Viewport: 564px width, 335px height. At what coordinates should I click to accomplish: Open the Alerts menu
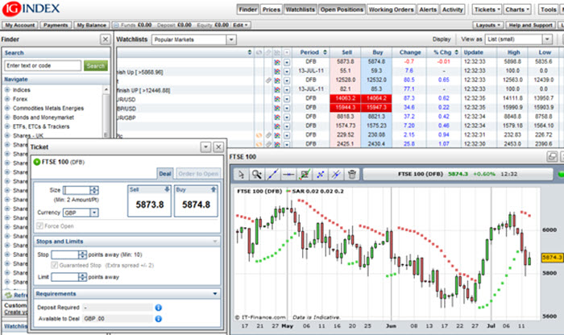tap(428, 10)
